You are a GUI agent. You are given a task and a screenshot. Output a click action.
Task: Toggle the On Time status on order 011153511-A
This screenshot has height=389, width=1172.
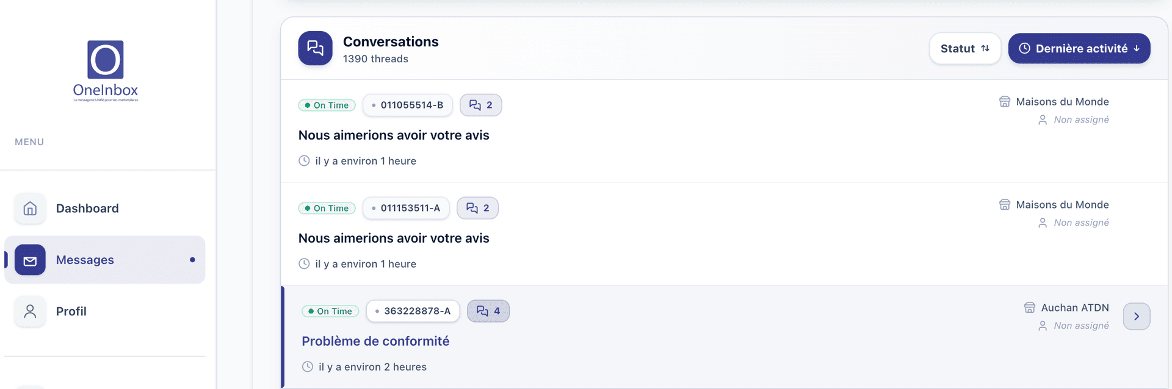point(327,208)
